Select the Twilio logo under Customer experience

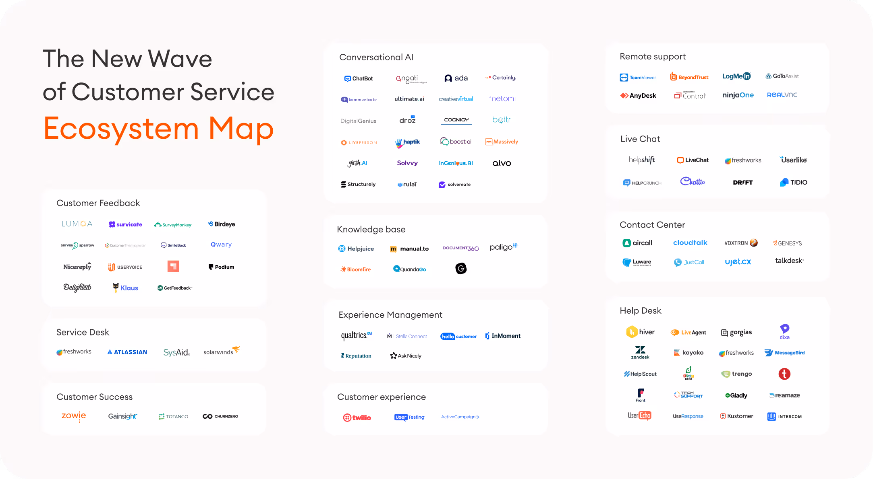coord(357,417)
